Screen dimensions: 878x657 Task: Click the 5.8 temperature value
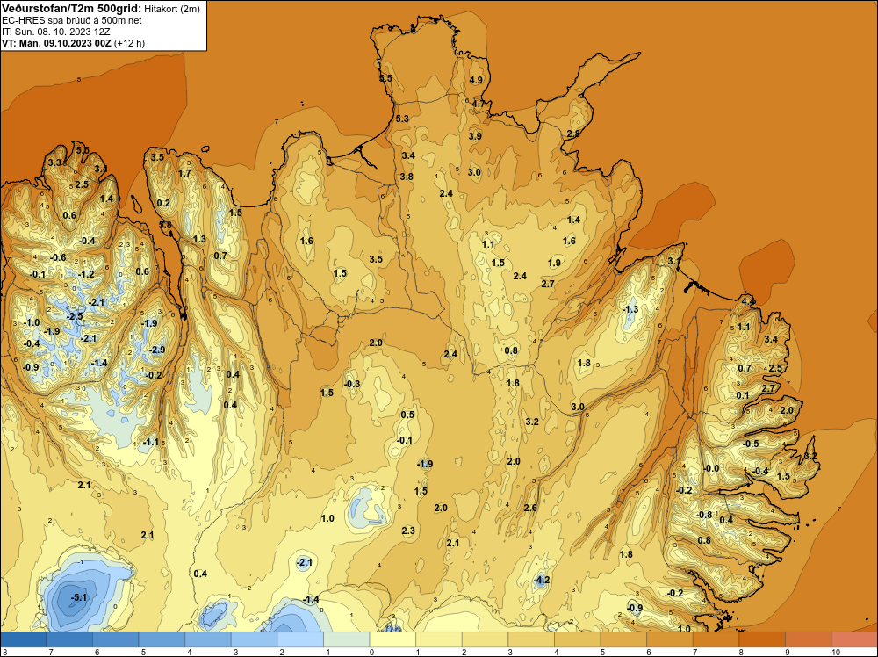[165, 225]
